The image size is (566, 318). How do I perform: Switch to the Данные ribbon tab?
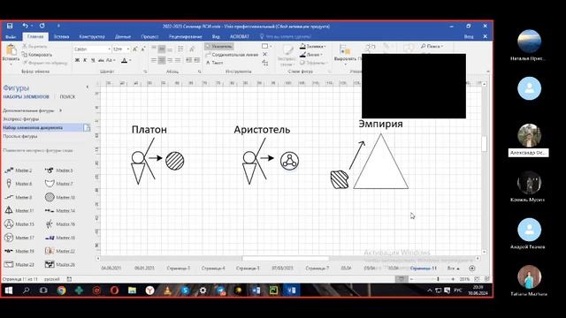123,37
